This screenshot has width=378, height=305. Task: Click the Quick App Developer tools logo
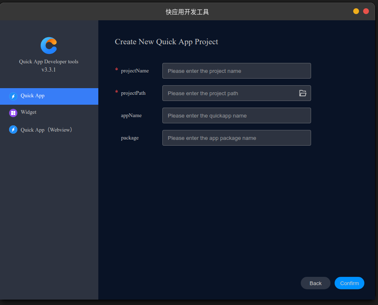tap(49, 46)
